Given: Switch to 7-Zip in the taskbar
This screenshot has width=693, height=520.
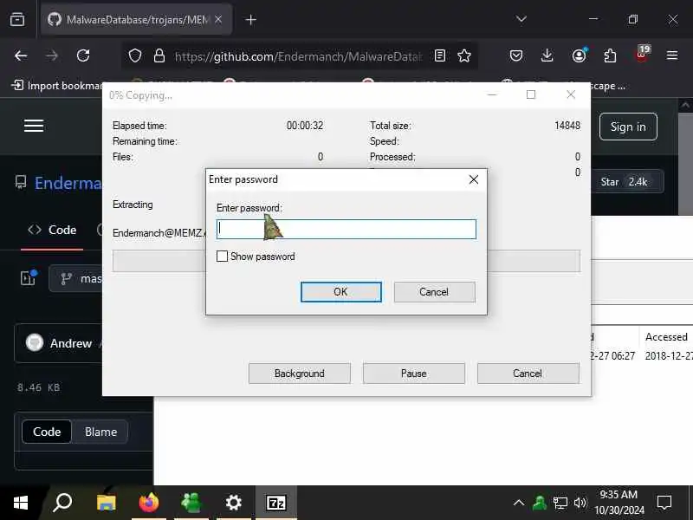Looking at the screenshot, I should coord(276,503).
